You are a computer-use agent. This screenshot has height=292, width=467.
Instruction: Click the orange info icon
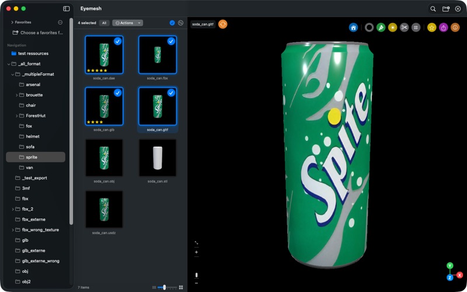[455, 27]
